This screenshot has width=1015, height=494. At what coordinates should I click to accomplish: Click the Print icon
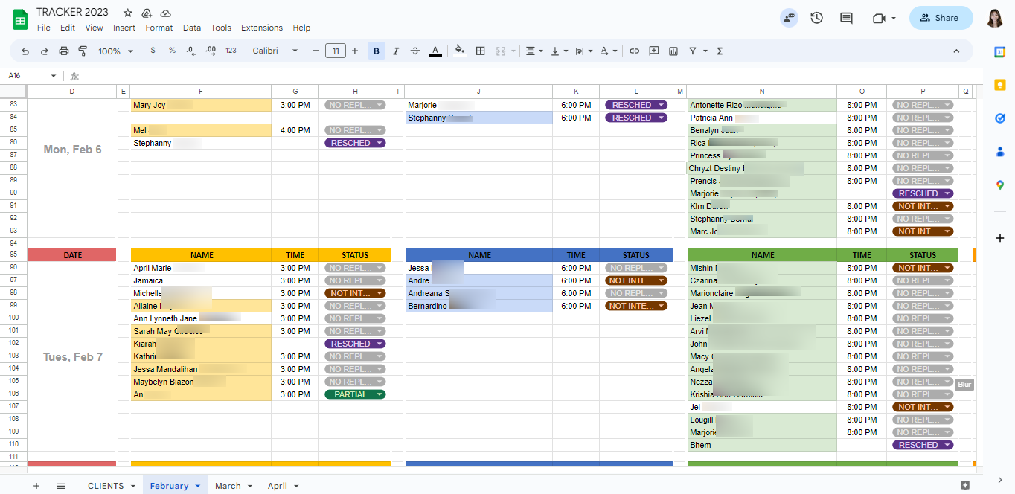click(64, 51)
